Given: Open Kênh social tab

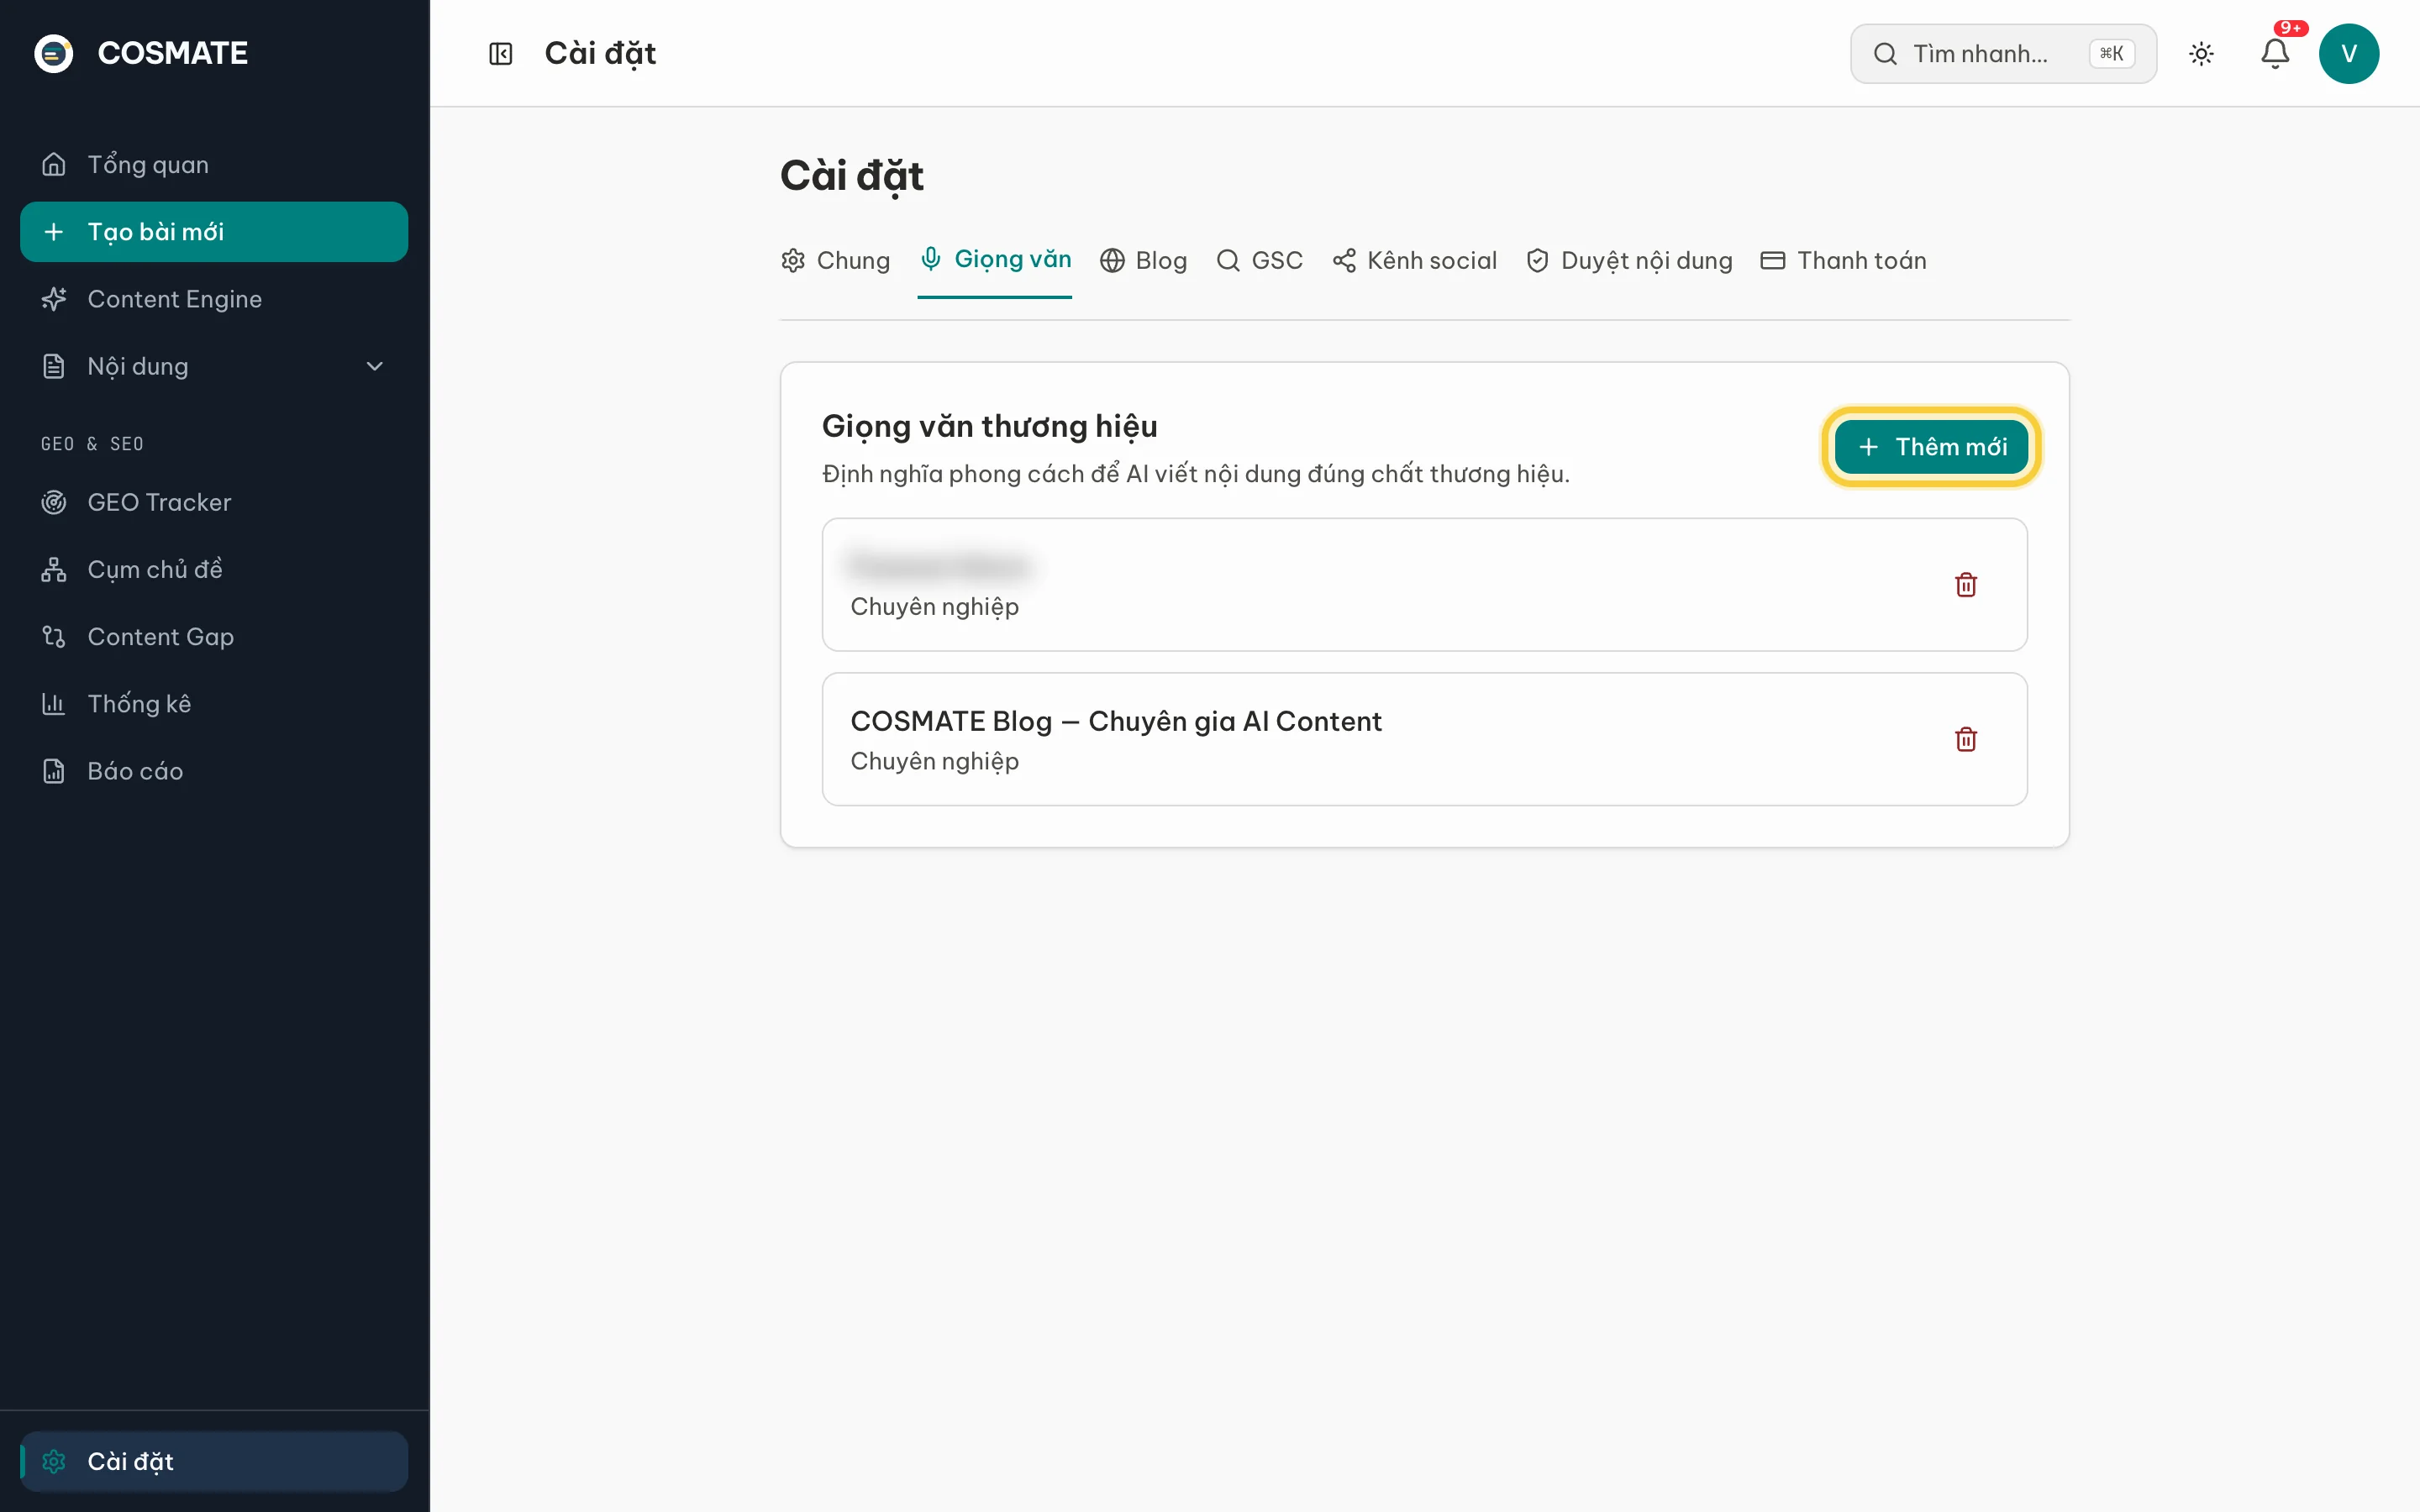Looking at the screenshot, I should pyautogui.click(x=1415, y=261).
